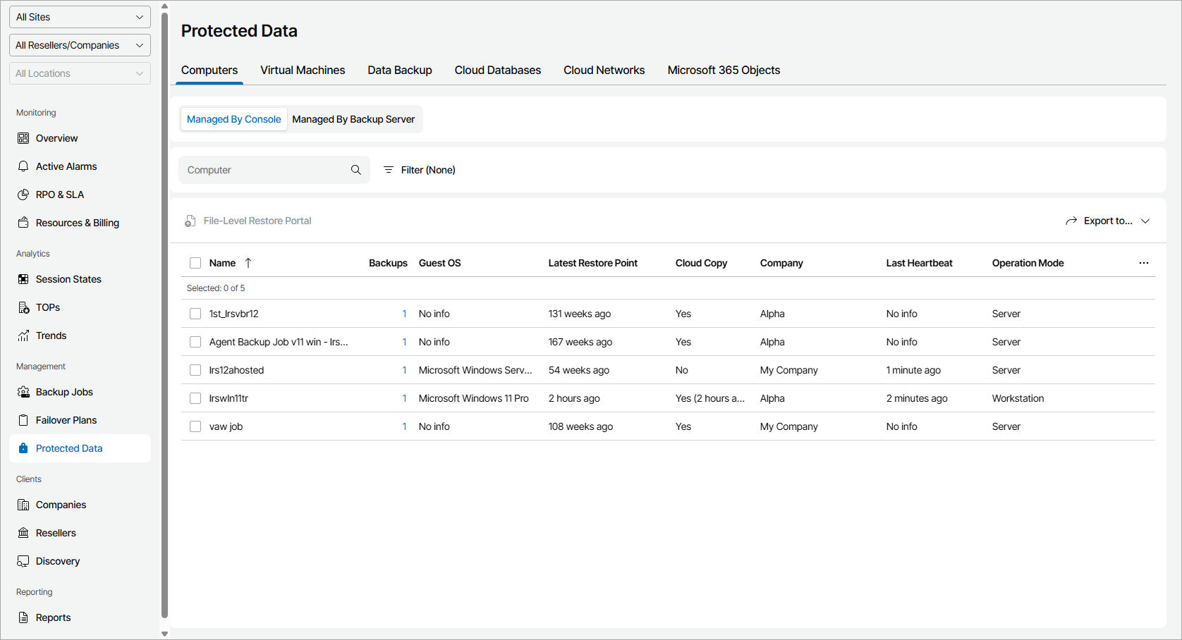Viewport: 1182px width, 640px height.
Task: Click the Resellers building icon
Action: coord(23,533)
